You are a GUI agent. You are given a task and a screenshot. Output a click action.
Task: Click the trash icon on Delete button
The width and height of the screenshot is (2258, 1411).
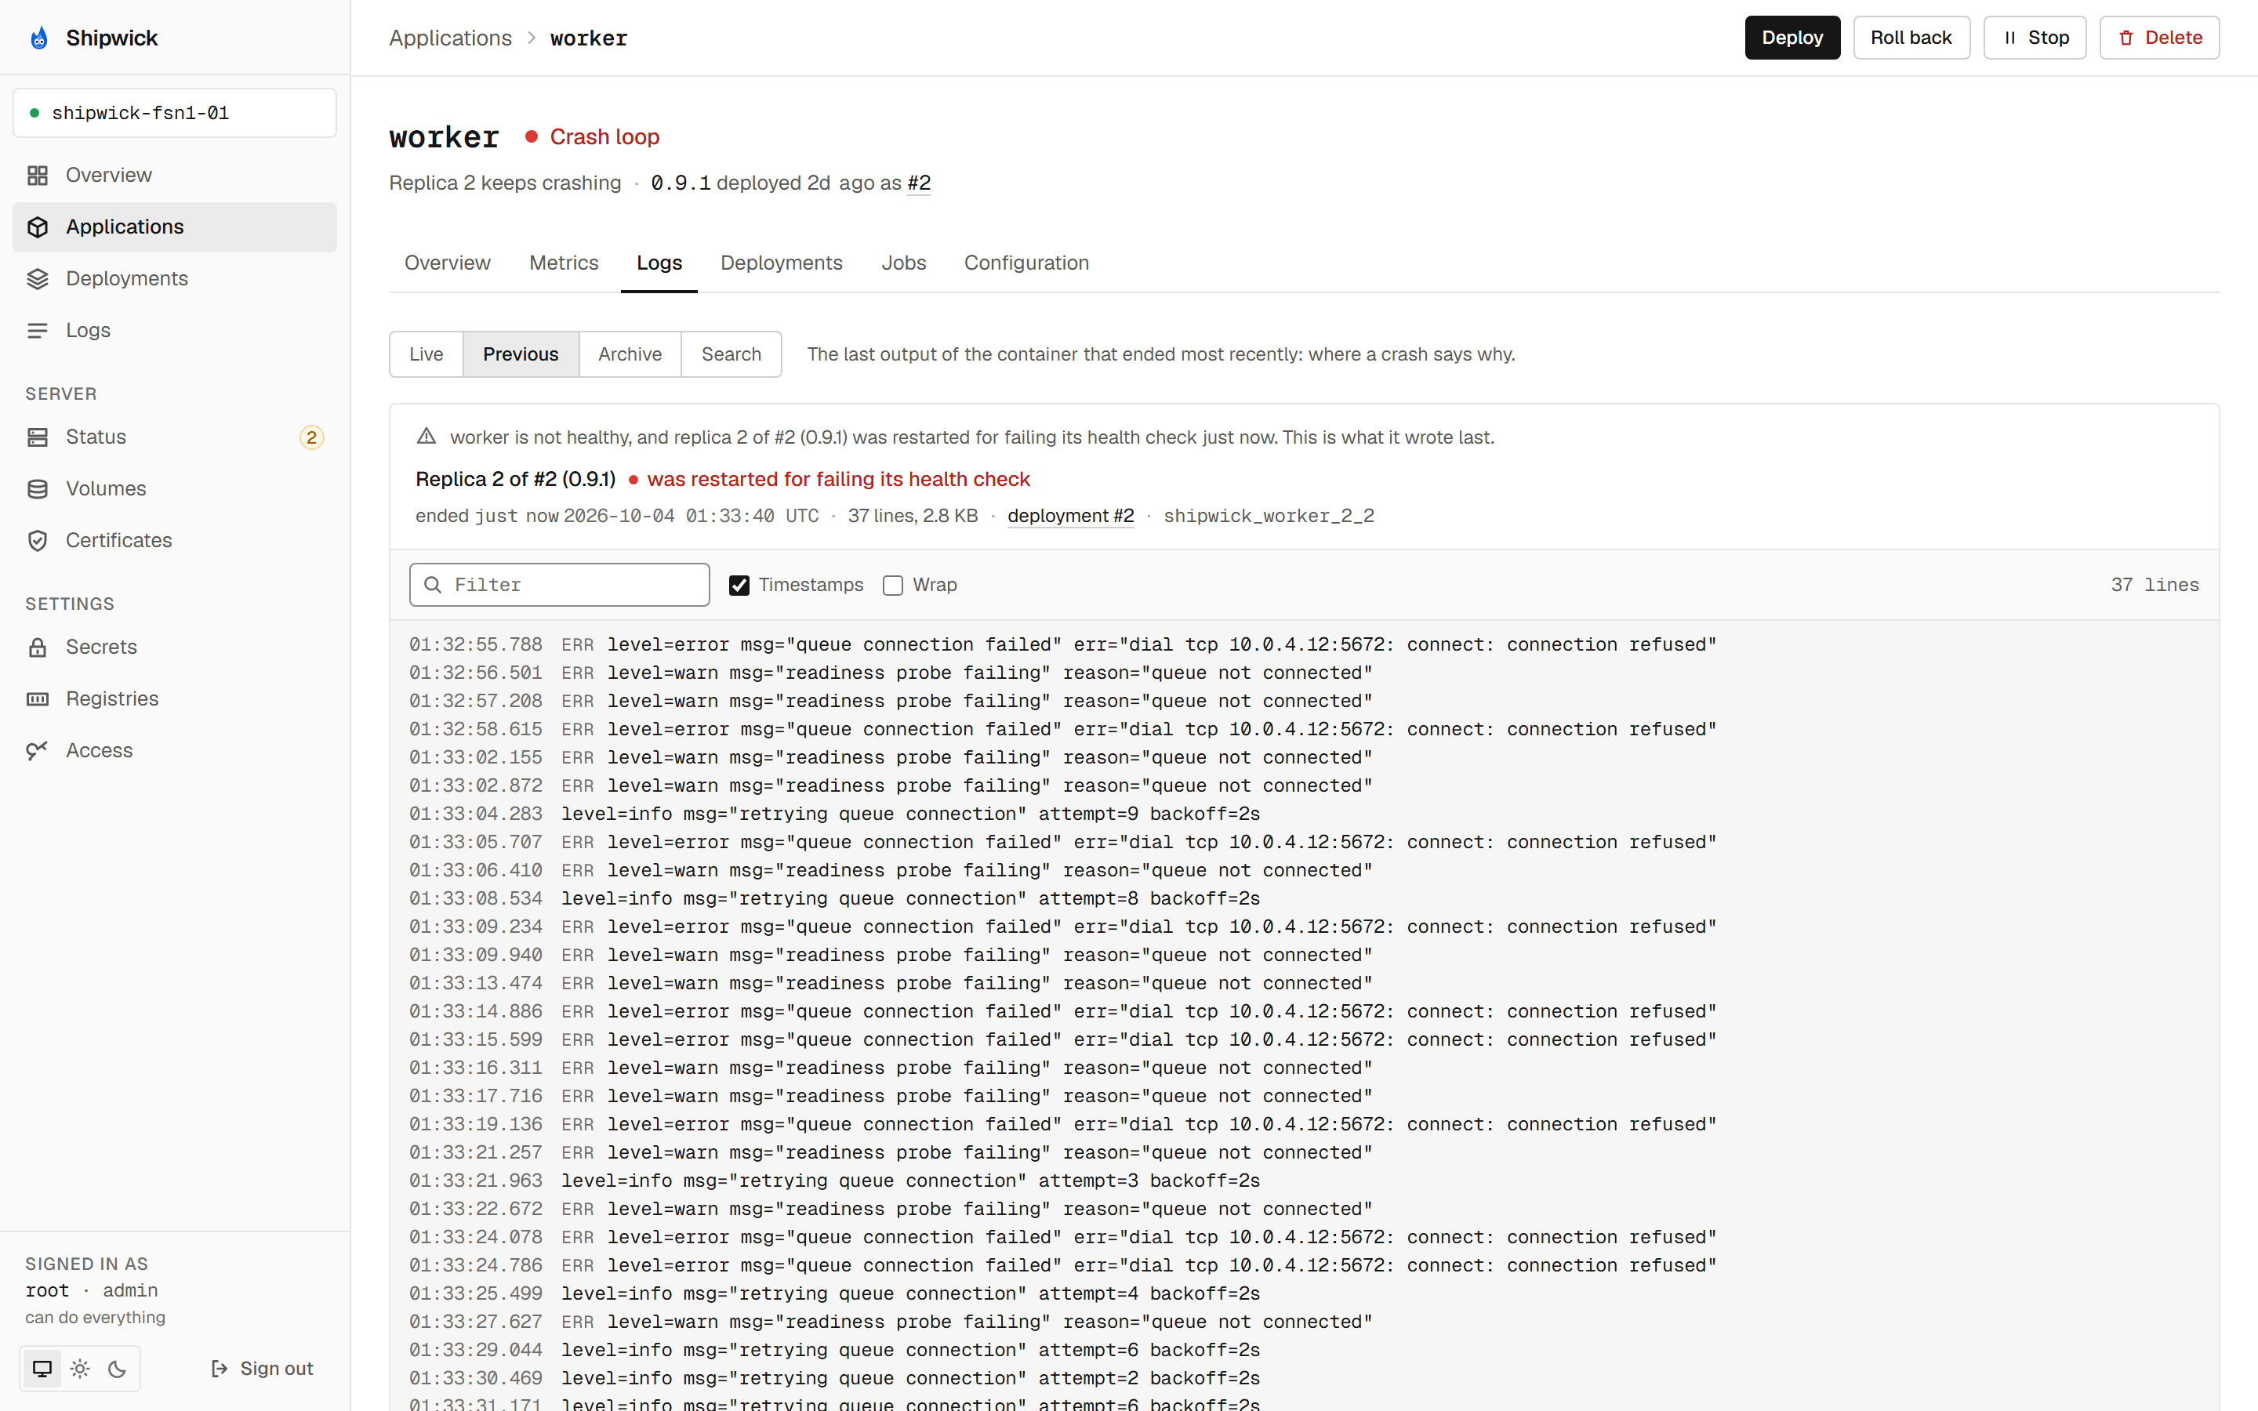[2125, 38]
